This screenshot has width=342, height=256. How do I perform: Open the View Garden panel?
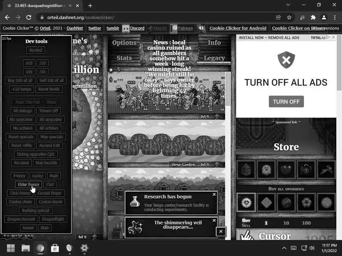[183, 165]
